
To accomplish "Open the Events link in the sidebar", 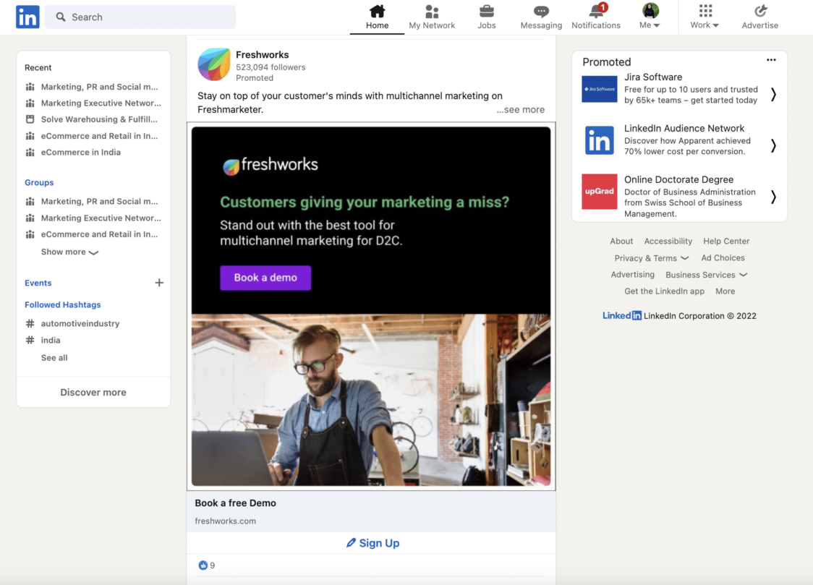I will coord(38,283).
